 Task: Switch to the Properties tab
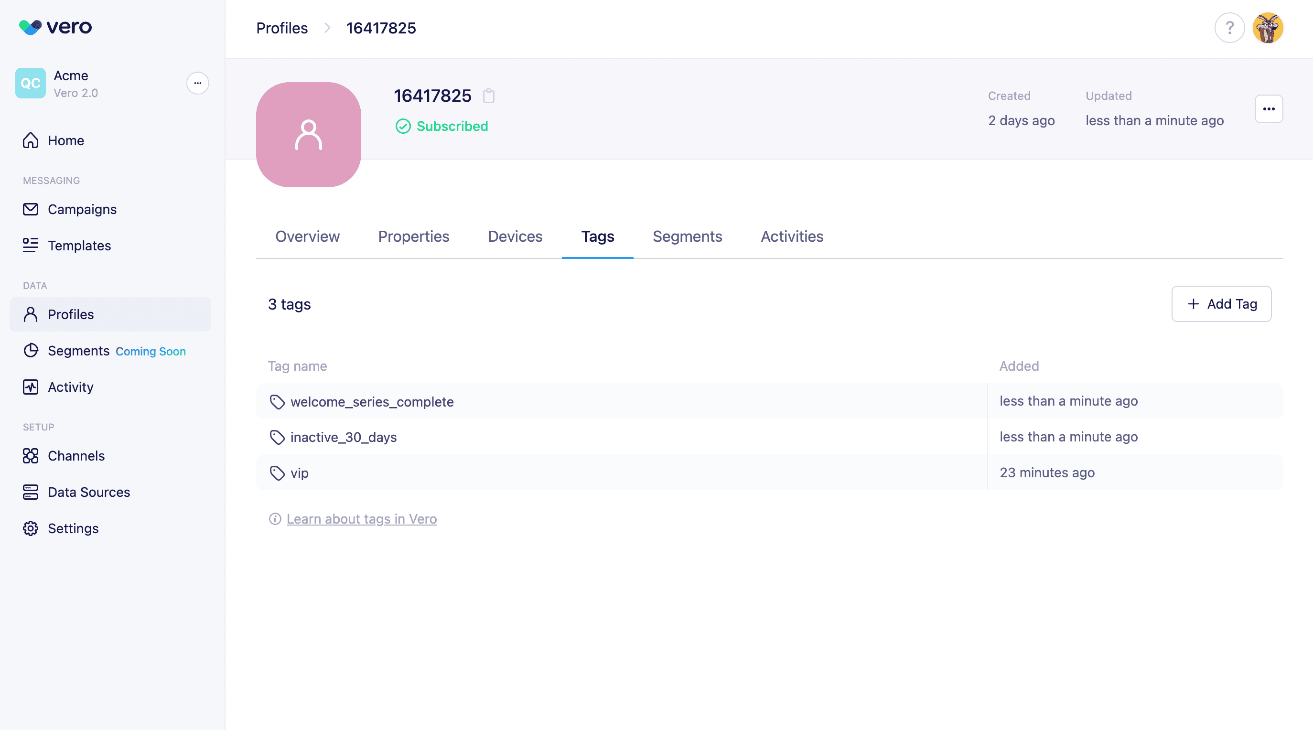[x=413, y=236]
